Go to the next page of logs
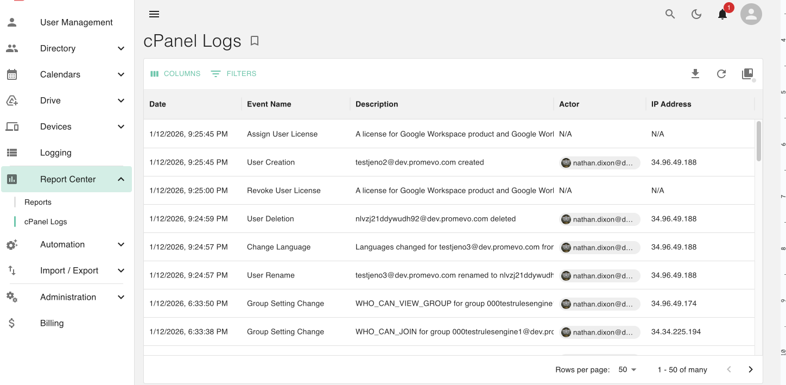This screenshot has height=385, width=786. pos(750,369)
